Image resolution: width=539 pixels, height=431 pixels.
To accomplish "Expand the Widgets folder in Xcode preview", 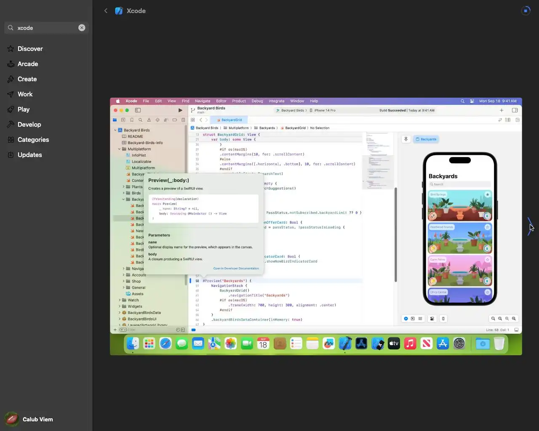I will [119, 306].
